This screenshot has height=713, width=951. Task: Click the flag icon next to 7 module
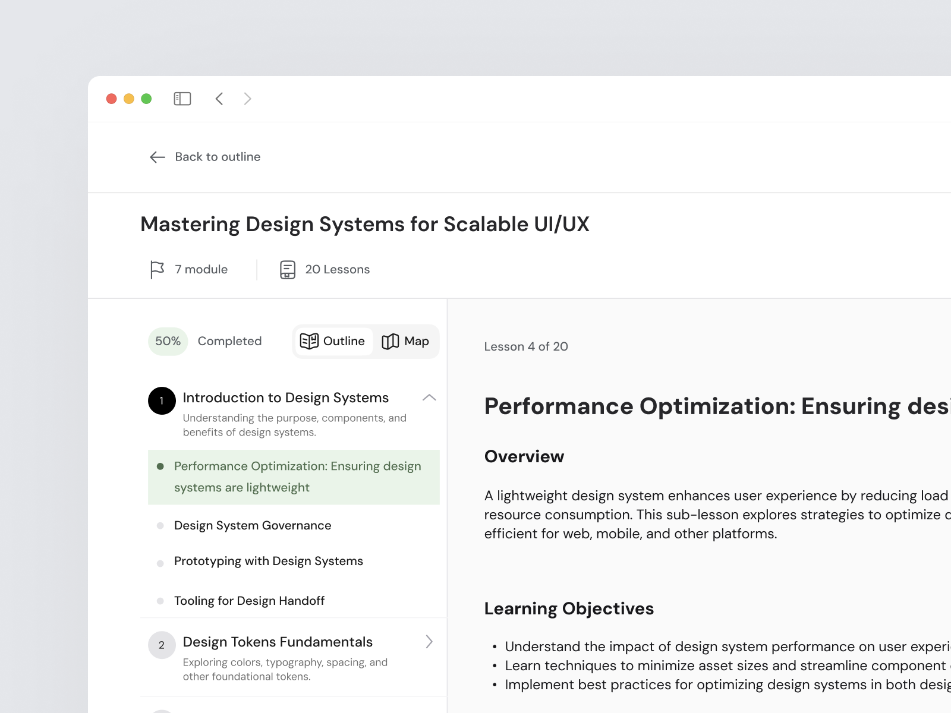pos(157,270)
